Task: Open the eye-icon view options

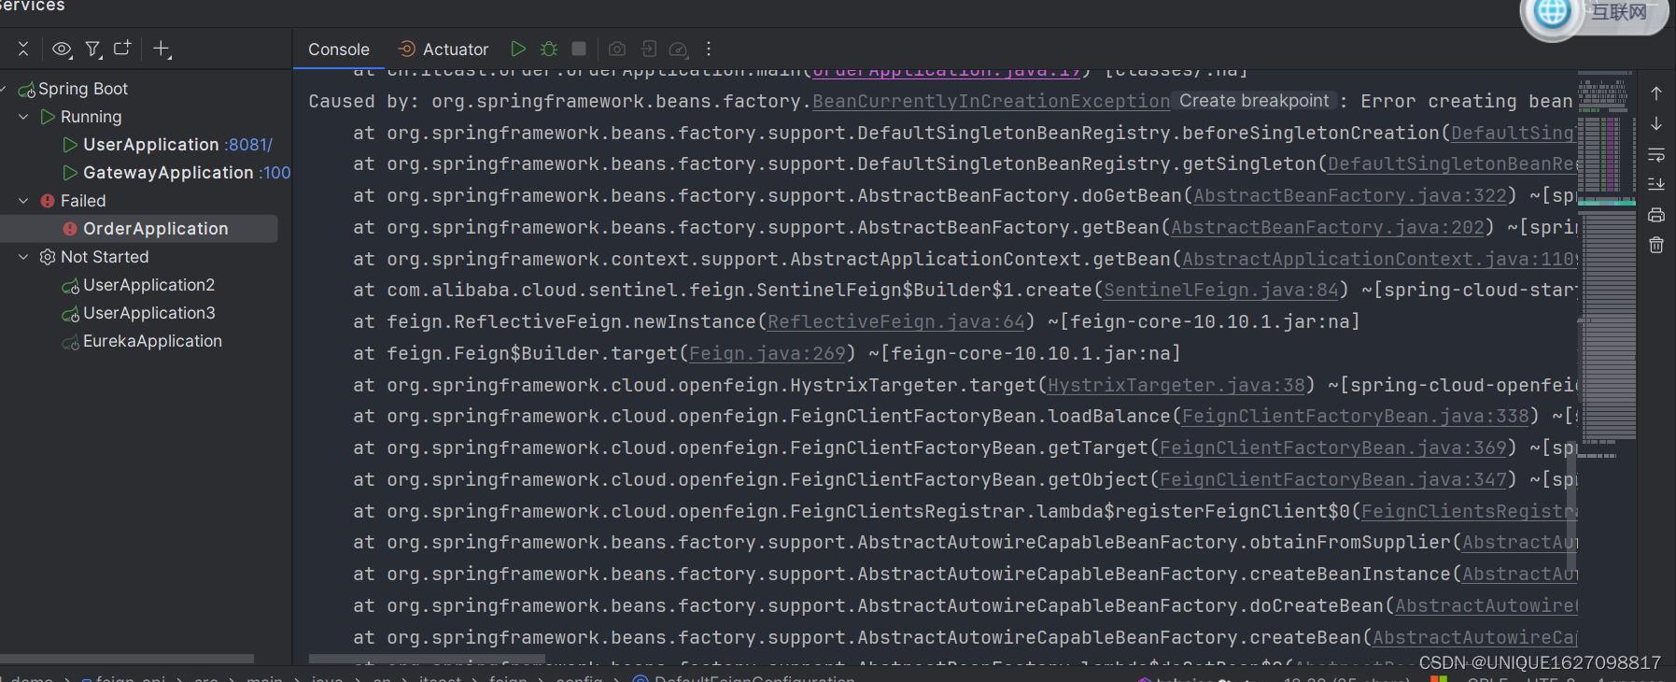Action: [62, 49]
